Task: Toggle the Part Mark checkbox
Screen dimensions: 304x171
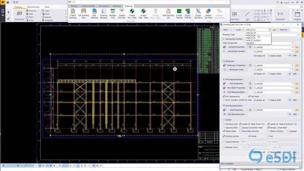Action: click(x=249, y=96)
